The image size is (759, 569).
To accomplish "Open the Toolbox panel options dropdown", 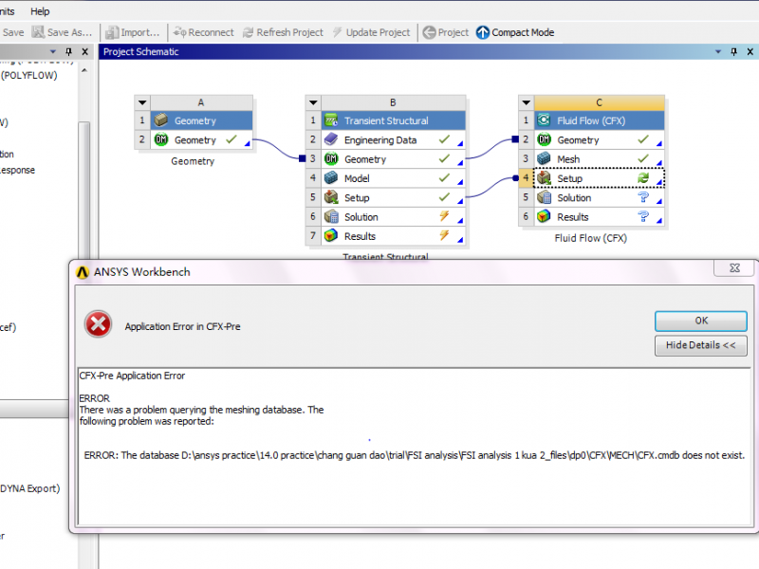I will click(x=53, y=52).
